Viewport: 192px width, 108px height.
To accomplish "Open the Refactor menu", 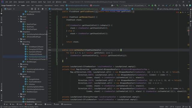I will pos(34,2).
